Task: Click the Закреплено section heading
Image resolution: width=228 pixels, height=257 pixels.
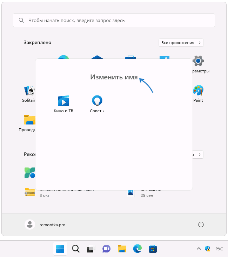Action: pyautogui.click(x=38, y=43)
